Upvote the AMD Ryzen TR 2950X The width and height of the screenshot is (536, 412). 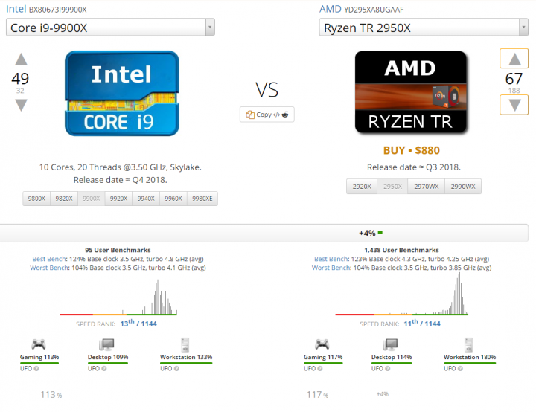pyautogui.click(x=514, y=59)
